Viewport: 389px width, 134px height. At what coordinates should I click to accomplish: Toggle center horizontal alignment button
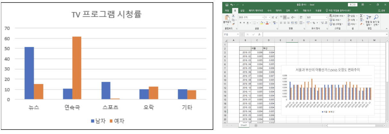(285, 23)
